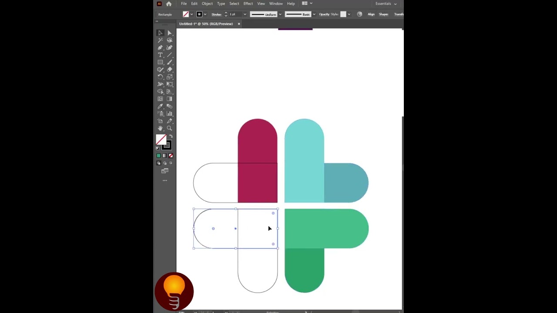Open the stroke color dropdown arrow
This screenshot has height=313, width=557.
(x=205, y=14)
